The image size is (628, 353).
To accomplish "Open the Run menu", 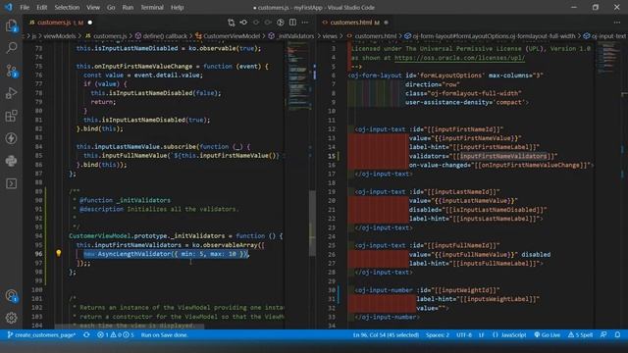I will (128, 7).
